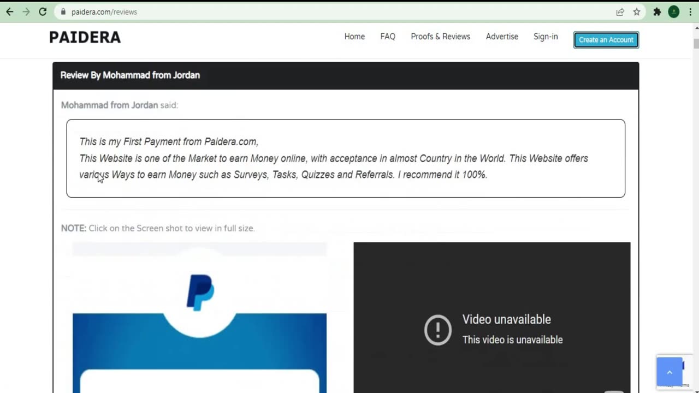The image size is (699, 393).
Task: Click 'Mohammad from Jordan said:' text
Action: tap(120, 105)
